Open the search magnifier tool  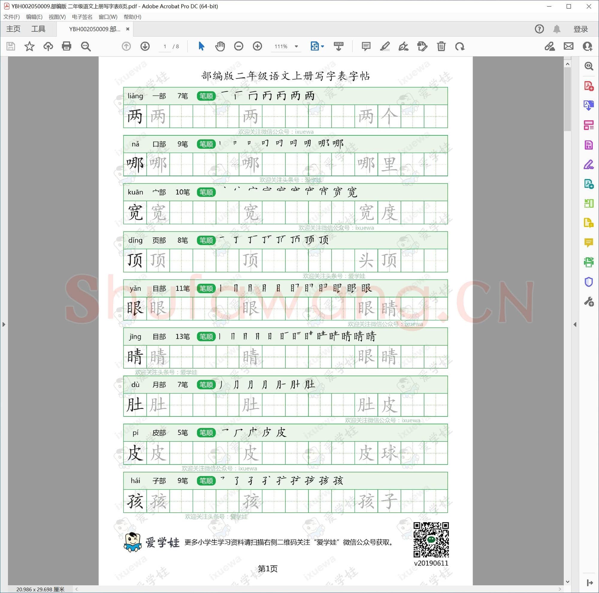[86, 46]
